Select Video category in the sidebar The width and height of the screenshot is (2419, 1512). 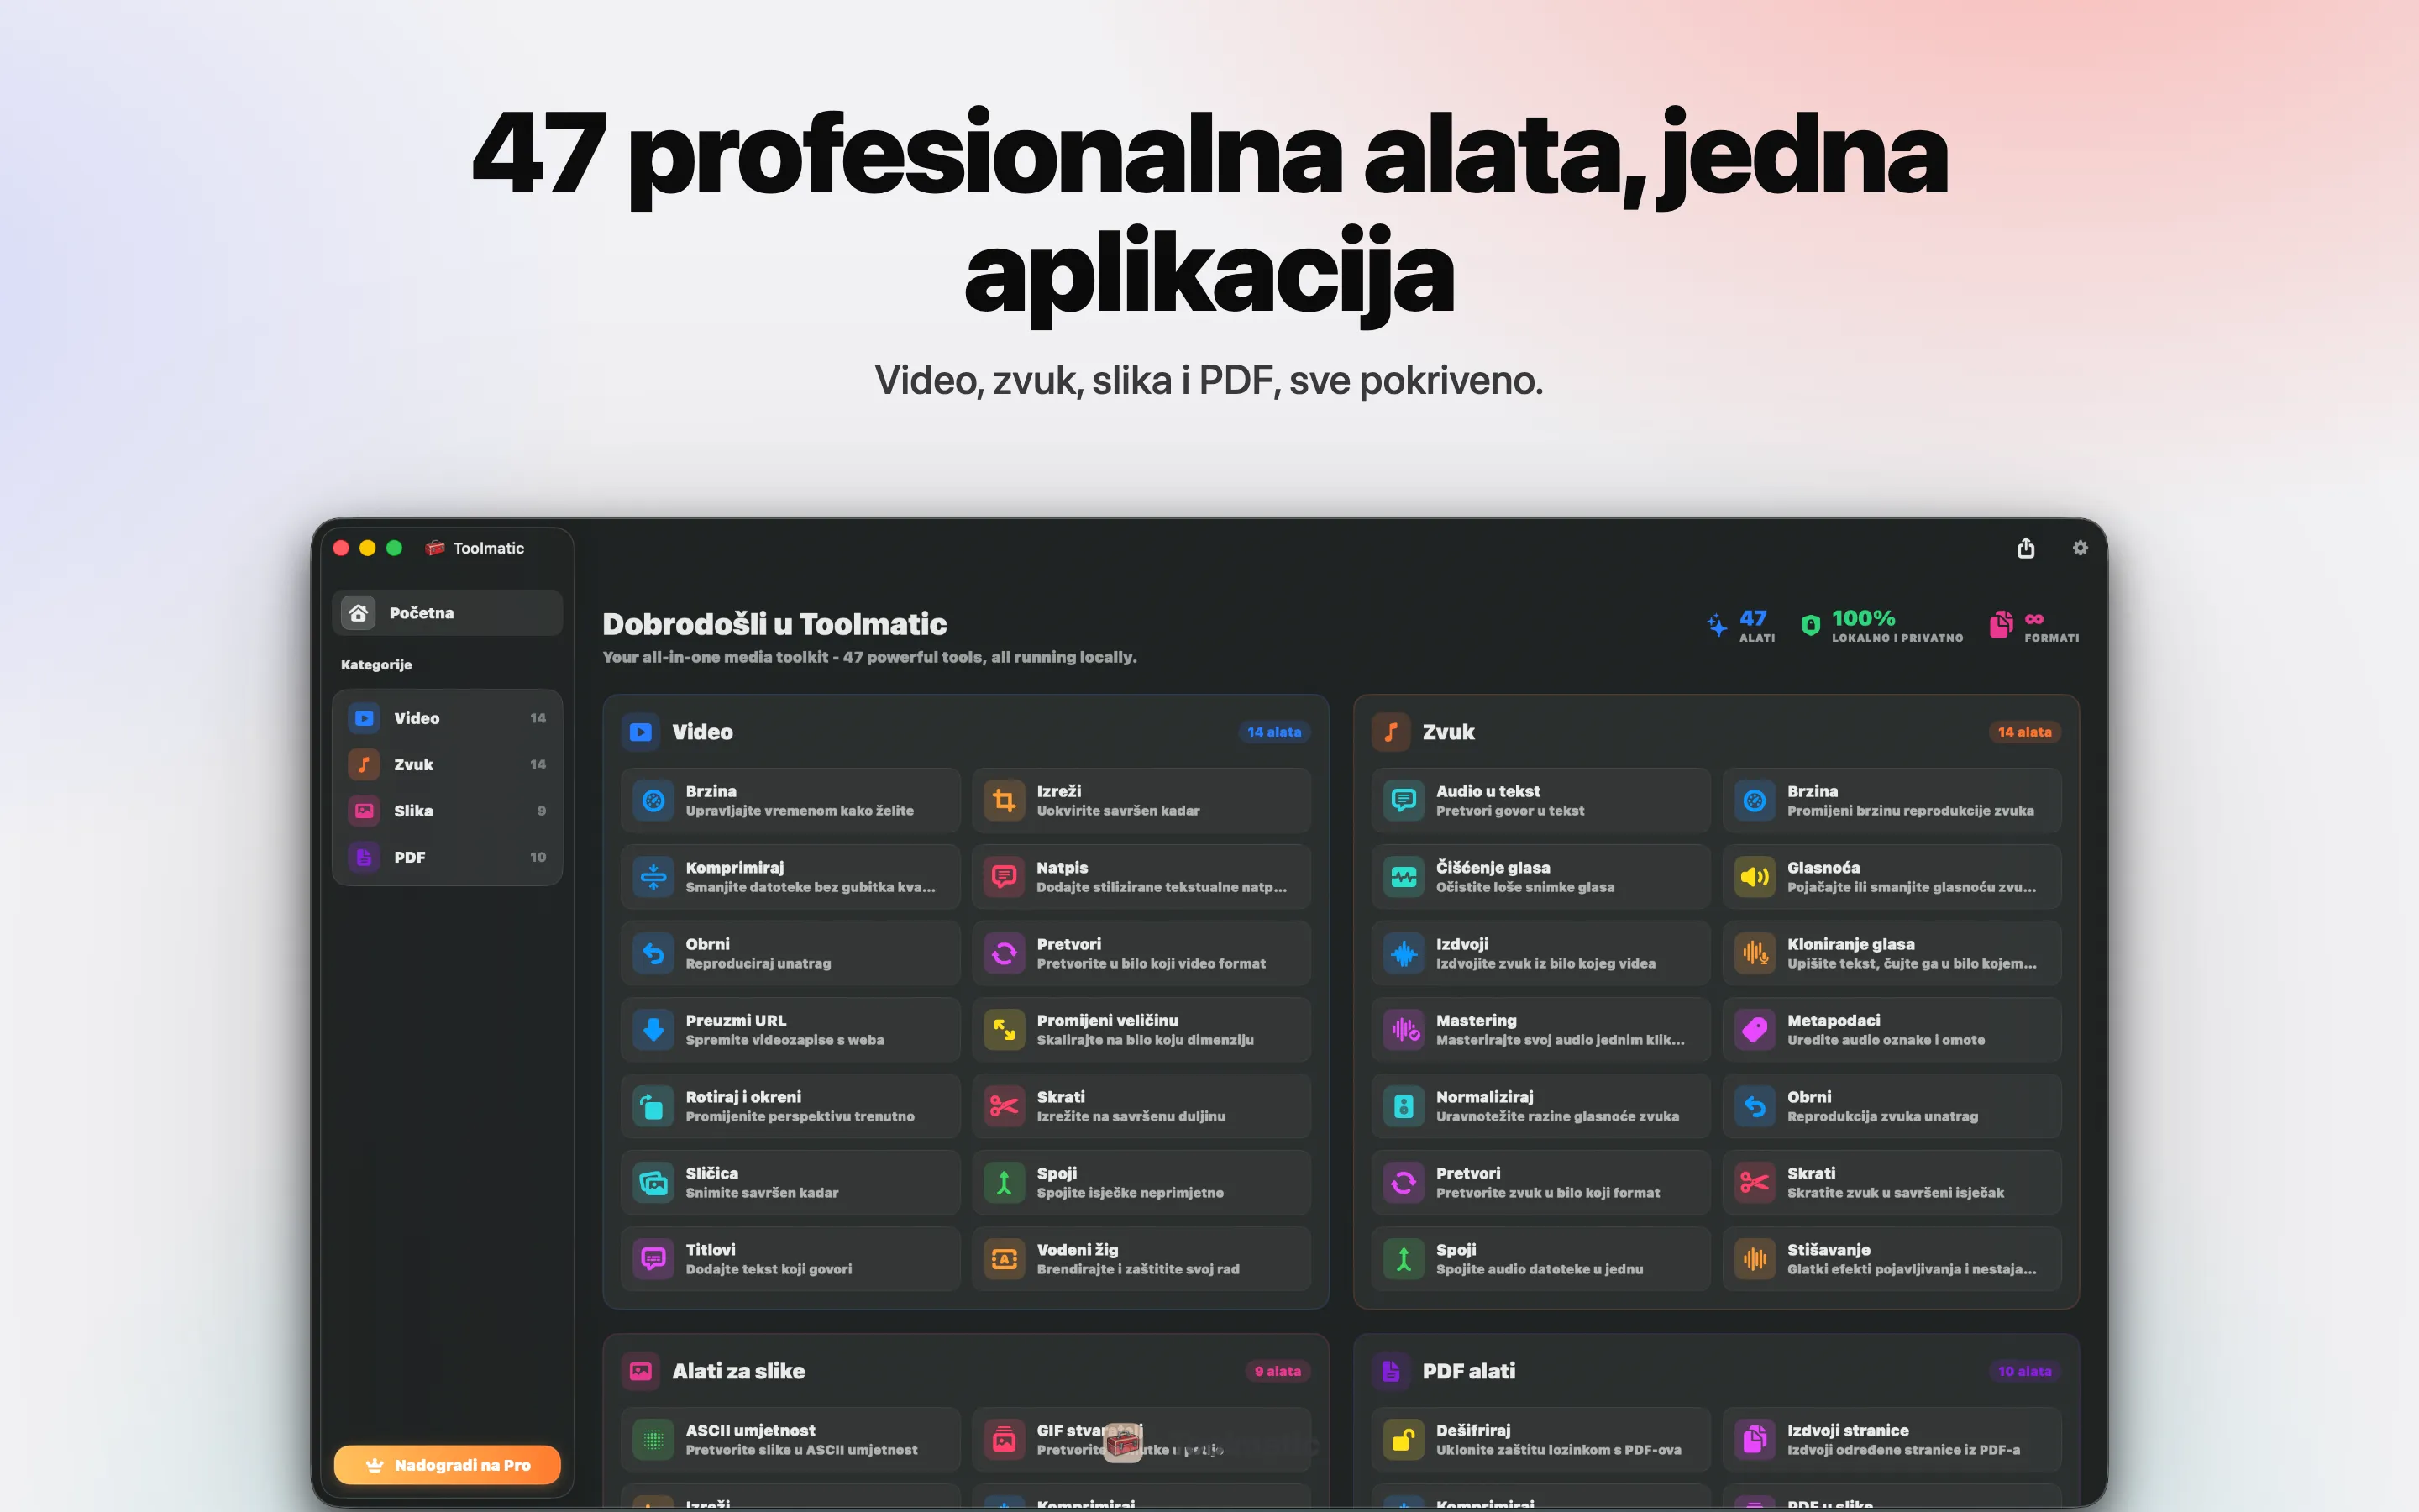(x=447, y=718)
